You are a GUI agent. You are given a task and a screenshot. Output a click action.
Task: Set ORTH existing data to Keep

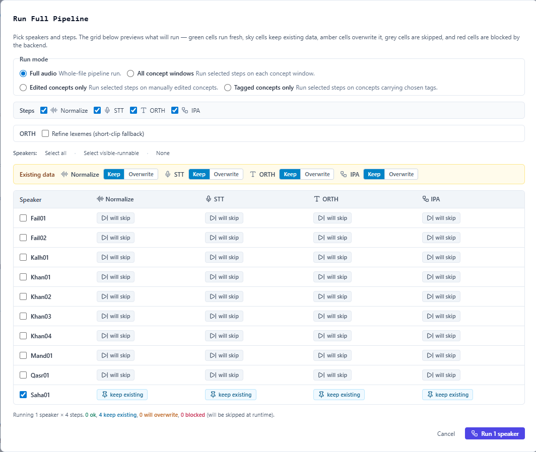coord(290,174)
